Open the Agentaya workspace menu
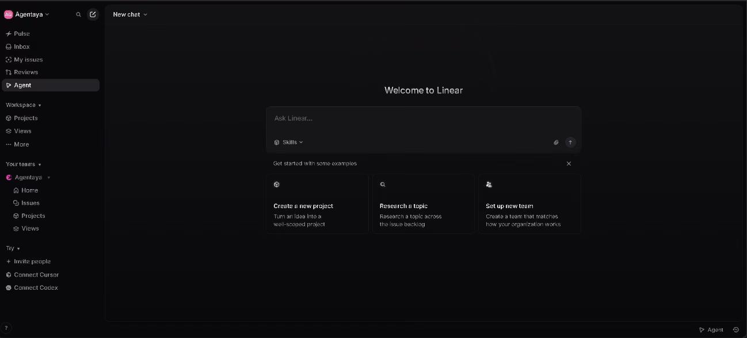 32,14
